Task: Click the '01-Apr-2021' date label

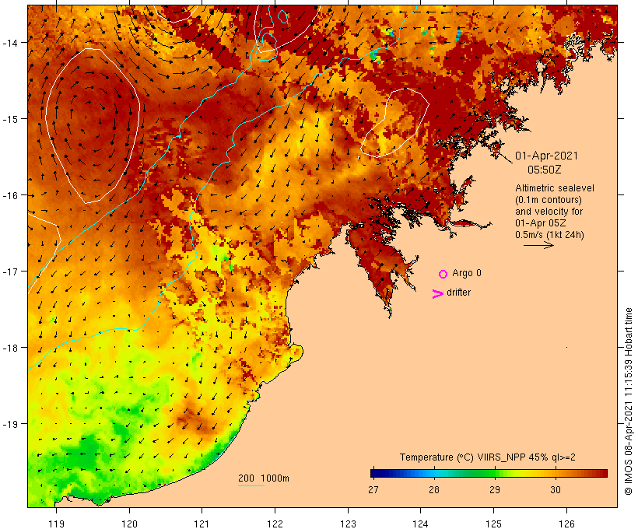Action: [546, 156]
